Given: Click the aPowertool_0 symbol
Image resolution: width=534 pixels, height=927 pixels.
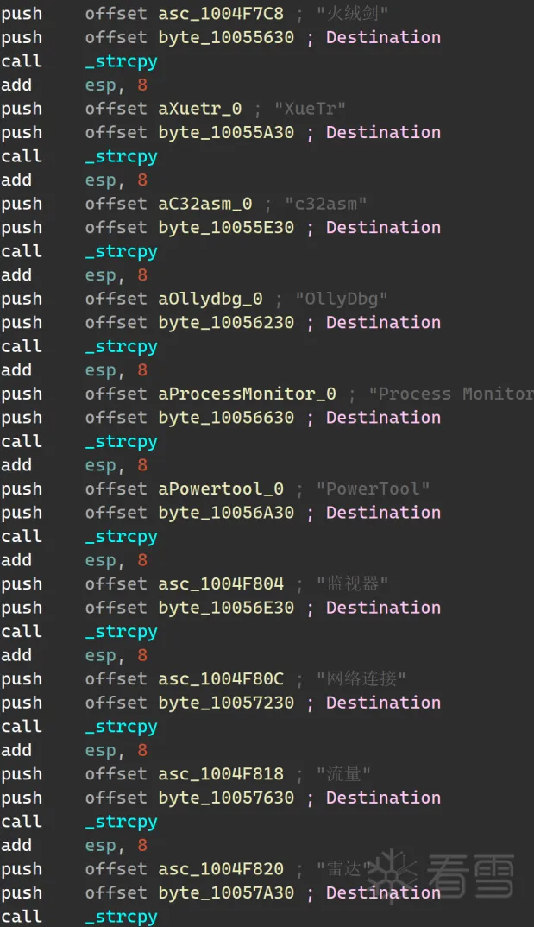Looking at the screenshot, I should tap(221, 489).
